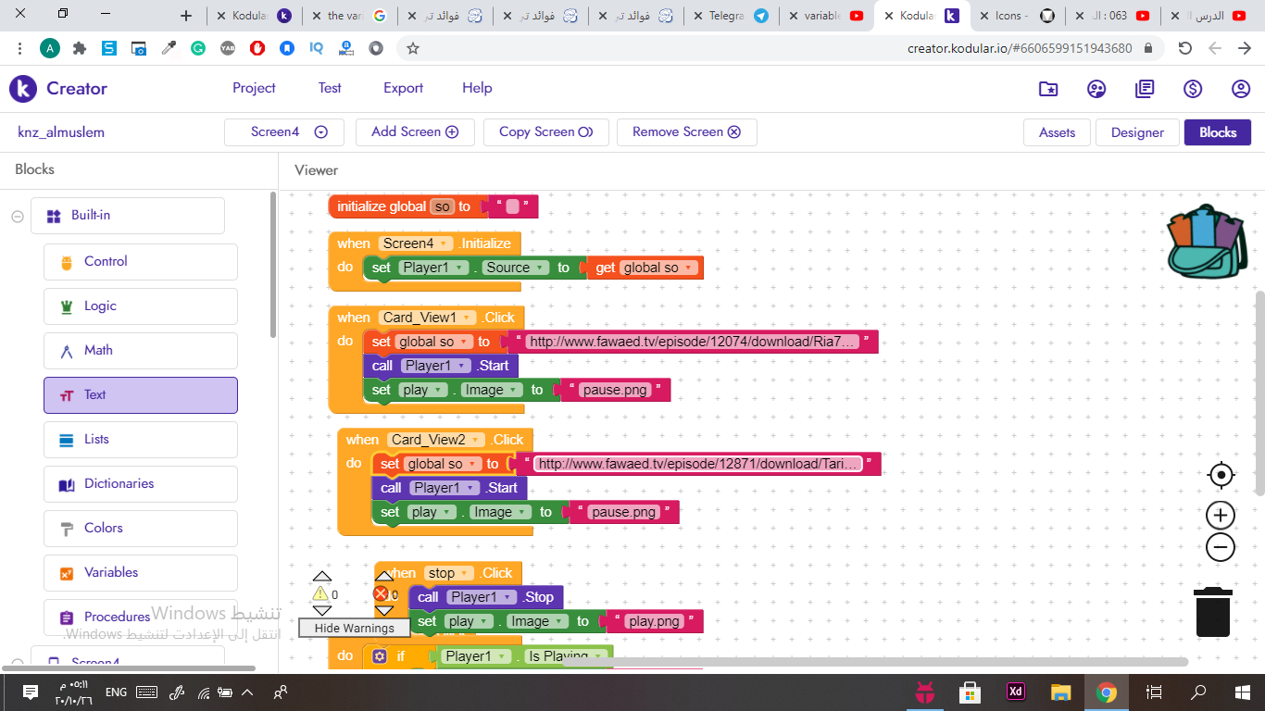1265x711 pixels.
Task: Open the Card_View1 dropdown in click event
Action: (469, 318)
